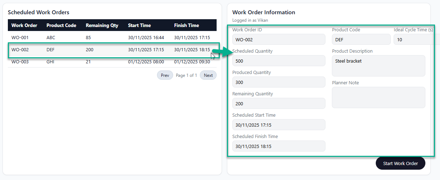Click the Product Description text area

coord(378,66)
